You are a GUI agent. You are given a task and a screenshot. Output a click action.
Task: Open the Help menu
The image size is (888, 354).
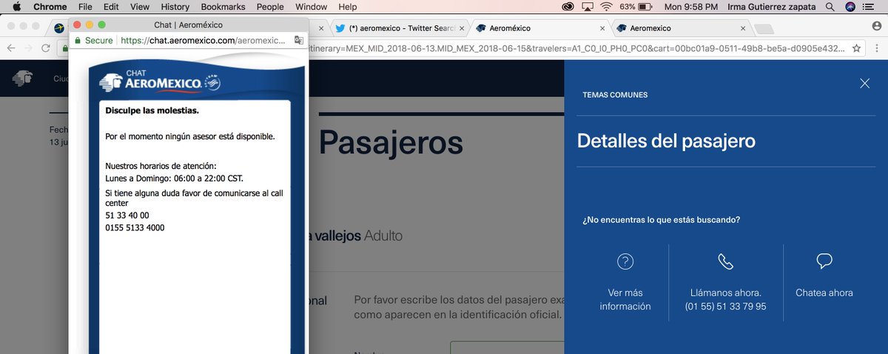[348, 7]
